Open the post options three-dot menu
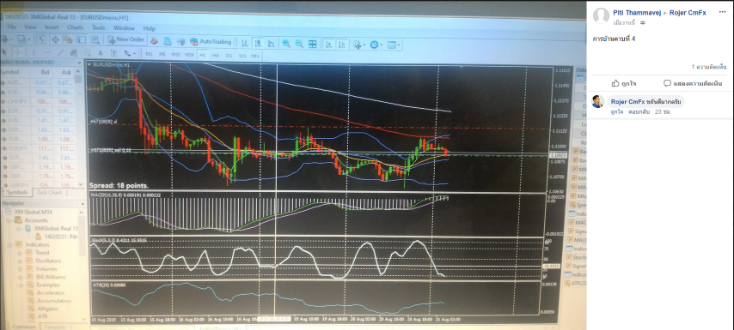This screenshot has width=734, height=330. [723, 13]
